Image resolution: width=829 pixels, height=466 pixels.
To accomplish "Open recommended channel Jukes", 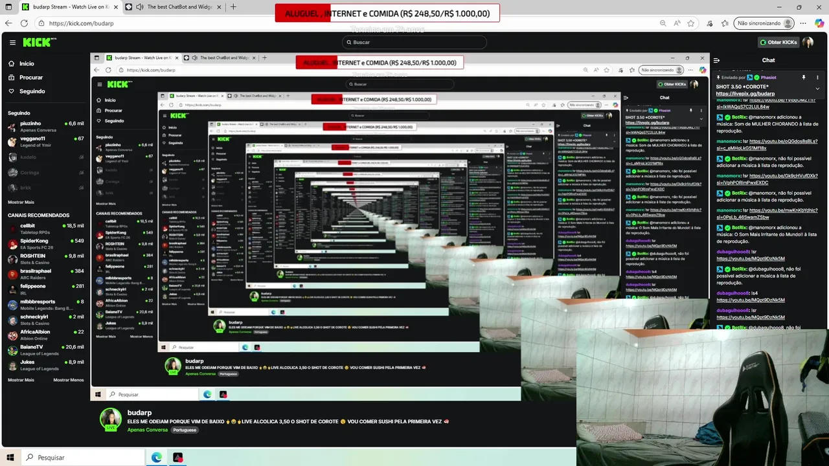I will click(46, 365).
